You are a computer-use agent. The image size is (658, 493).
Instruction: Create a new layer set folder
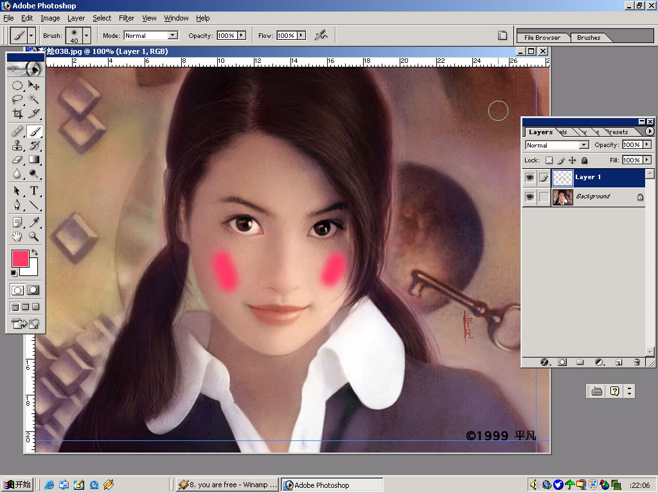[x=580, y=362]
